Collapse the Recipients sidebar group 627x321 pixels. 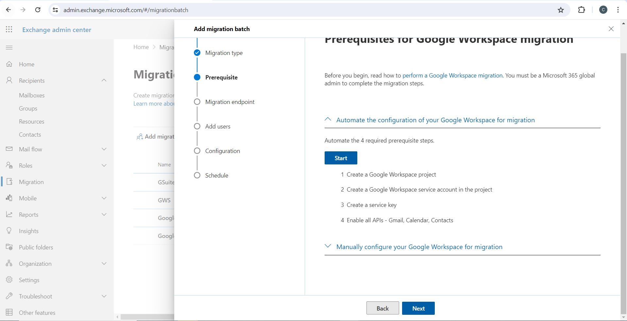pyautogui.click(x=104, y=80)
